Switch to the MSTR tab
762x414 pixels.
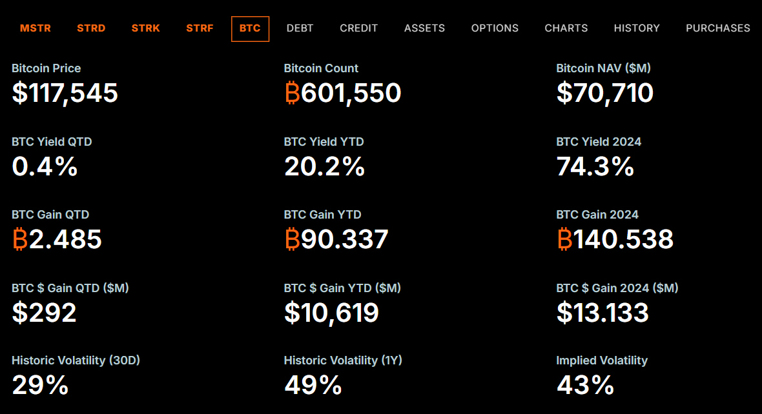click(x=36, y=28)
